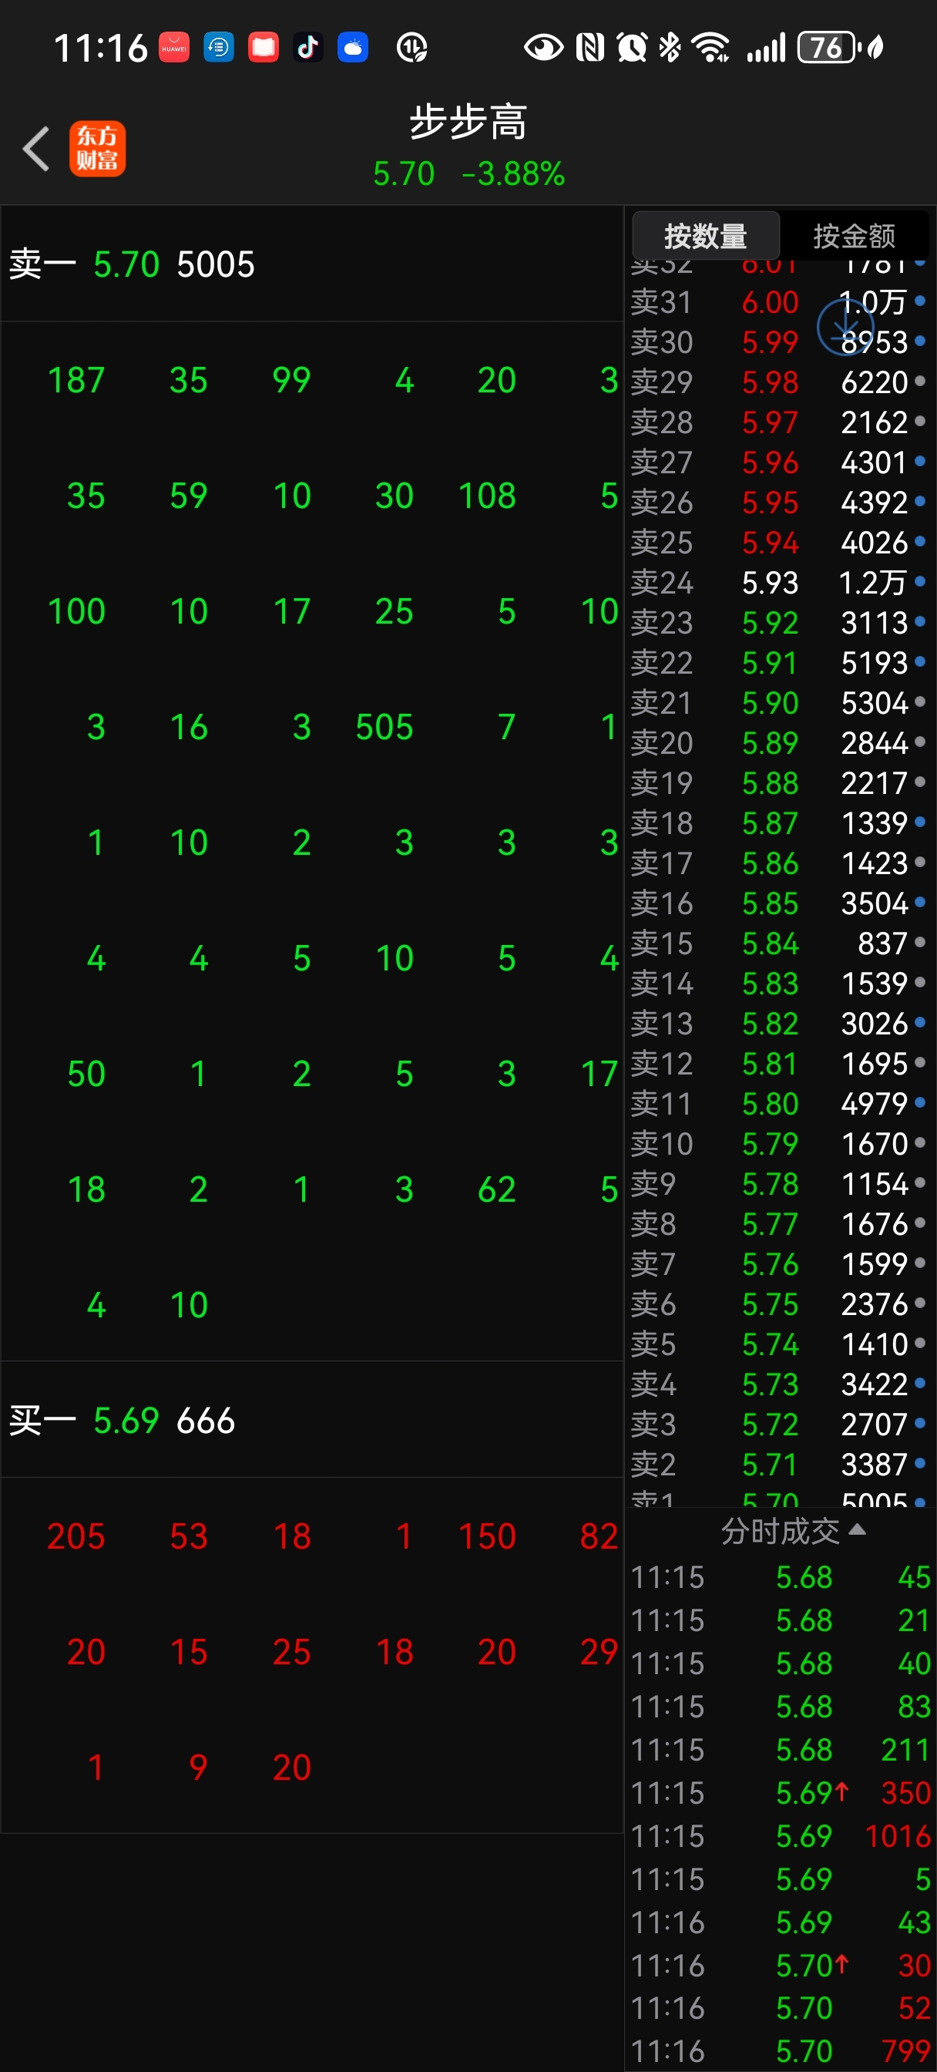
Task: Select the 卖14 5.83 price
Action: coord(771,983)
